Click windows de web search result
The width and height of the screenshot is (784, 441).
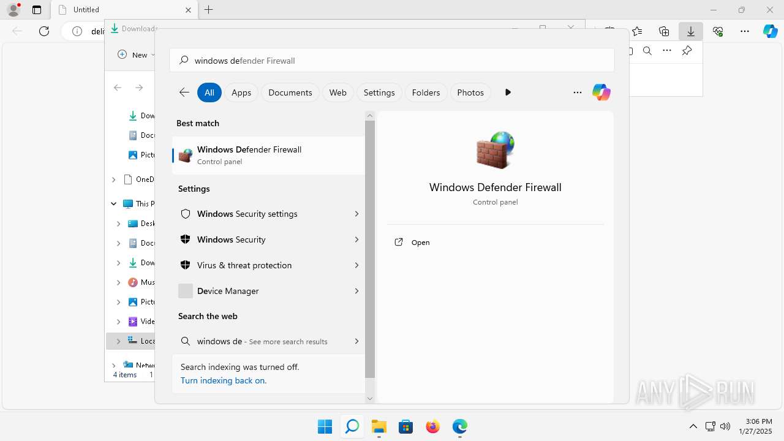coord(268,341)
